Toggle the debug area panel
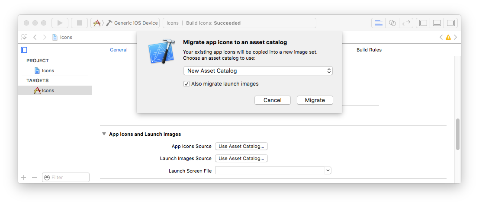479x205 pixels. coord(437,23)
